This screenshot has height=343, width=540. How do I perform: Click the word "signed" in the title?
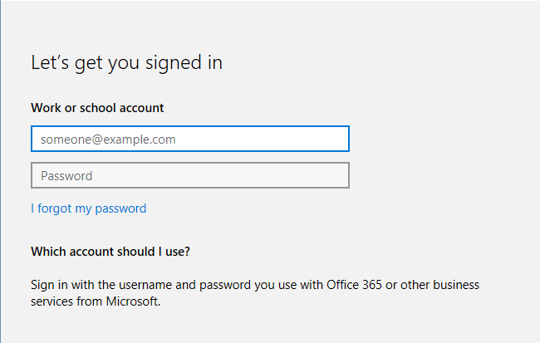tap(177, 62)
